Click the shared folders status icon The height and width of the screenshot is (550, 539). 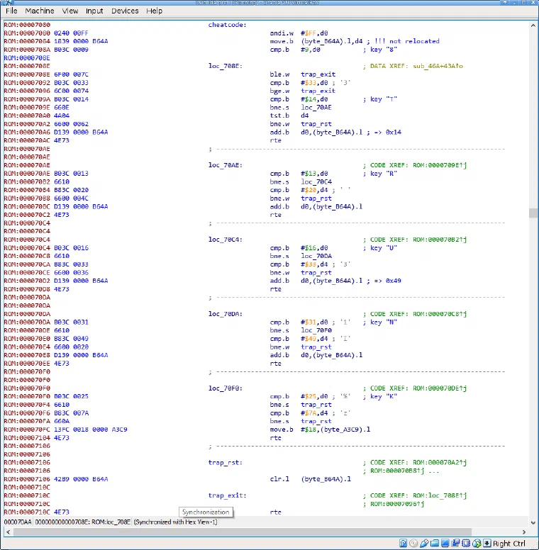point(435,544)
